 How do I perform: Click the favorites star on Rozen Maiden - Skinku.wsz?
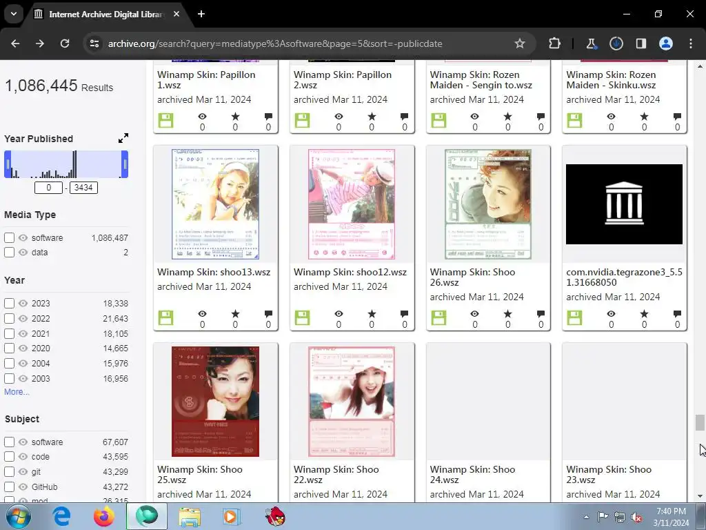point(645,116)
